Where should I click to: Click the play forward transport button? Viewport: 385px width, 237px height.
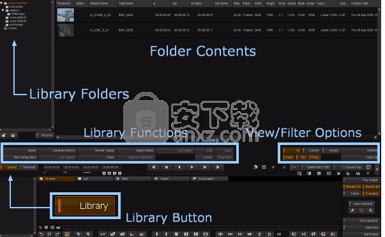pos(192,167)
